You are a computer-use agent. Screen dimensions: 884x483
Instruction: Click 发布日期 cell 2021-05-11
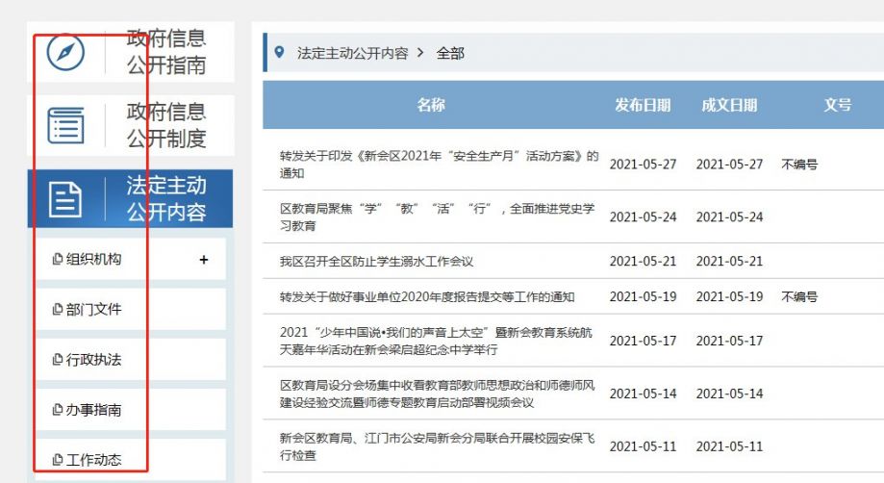pyautogui.click(x=643, y=445)
